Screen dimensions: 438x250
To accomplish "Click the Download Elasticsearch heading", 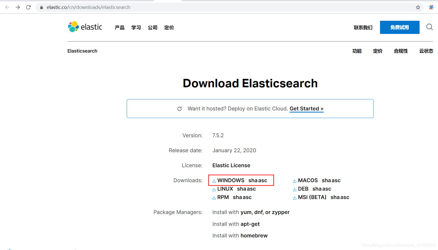I will (x=250, y=83).
